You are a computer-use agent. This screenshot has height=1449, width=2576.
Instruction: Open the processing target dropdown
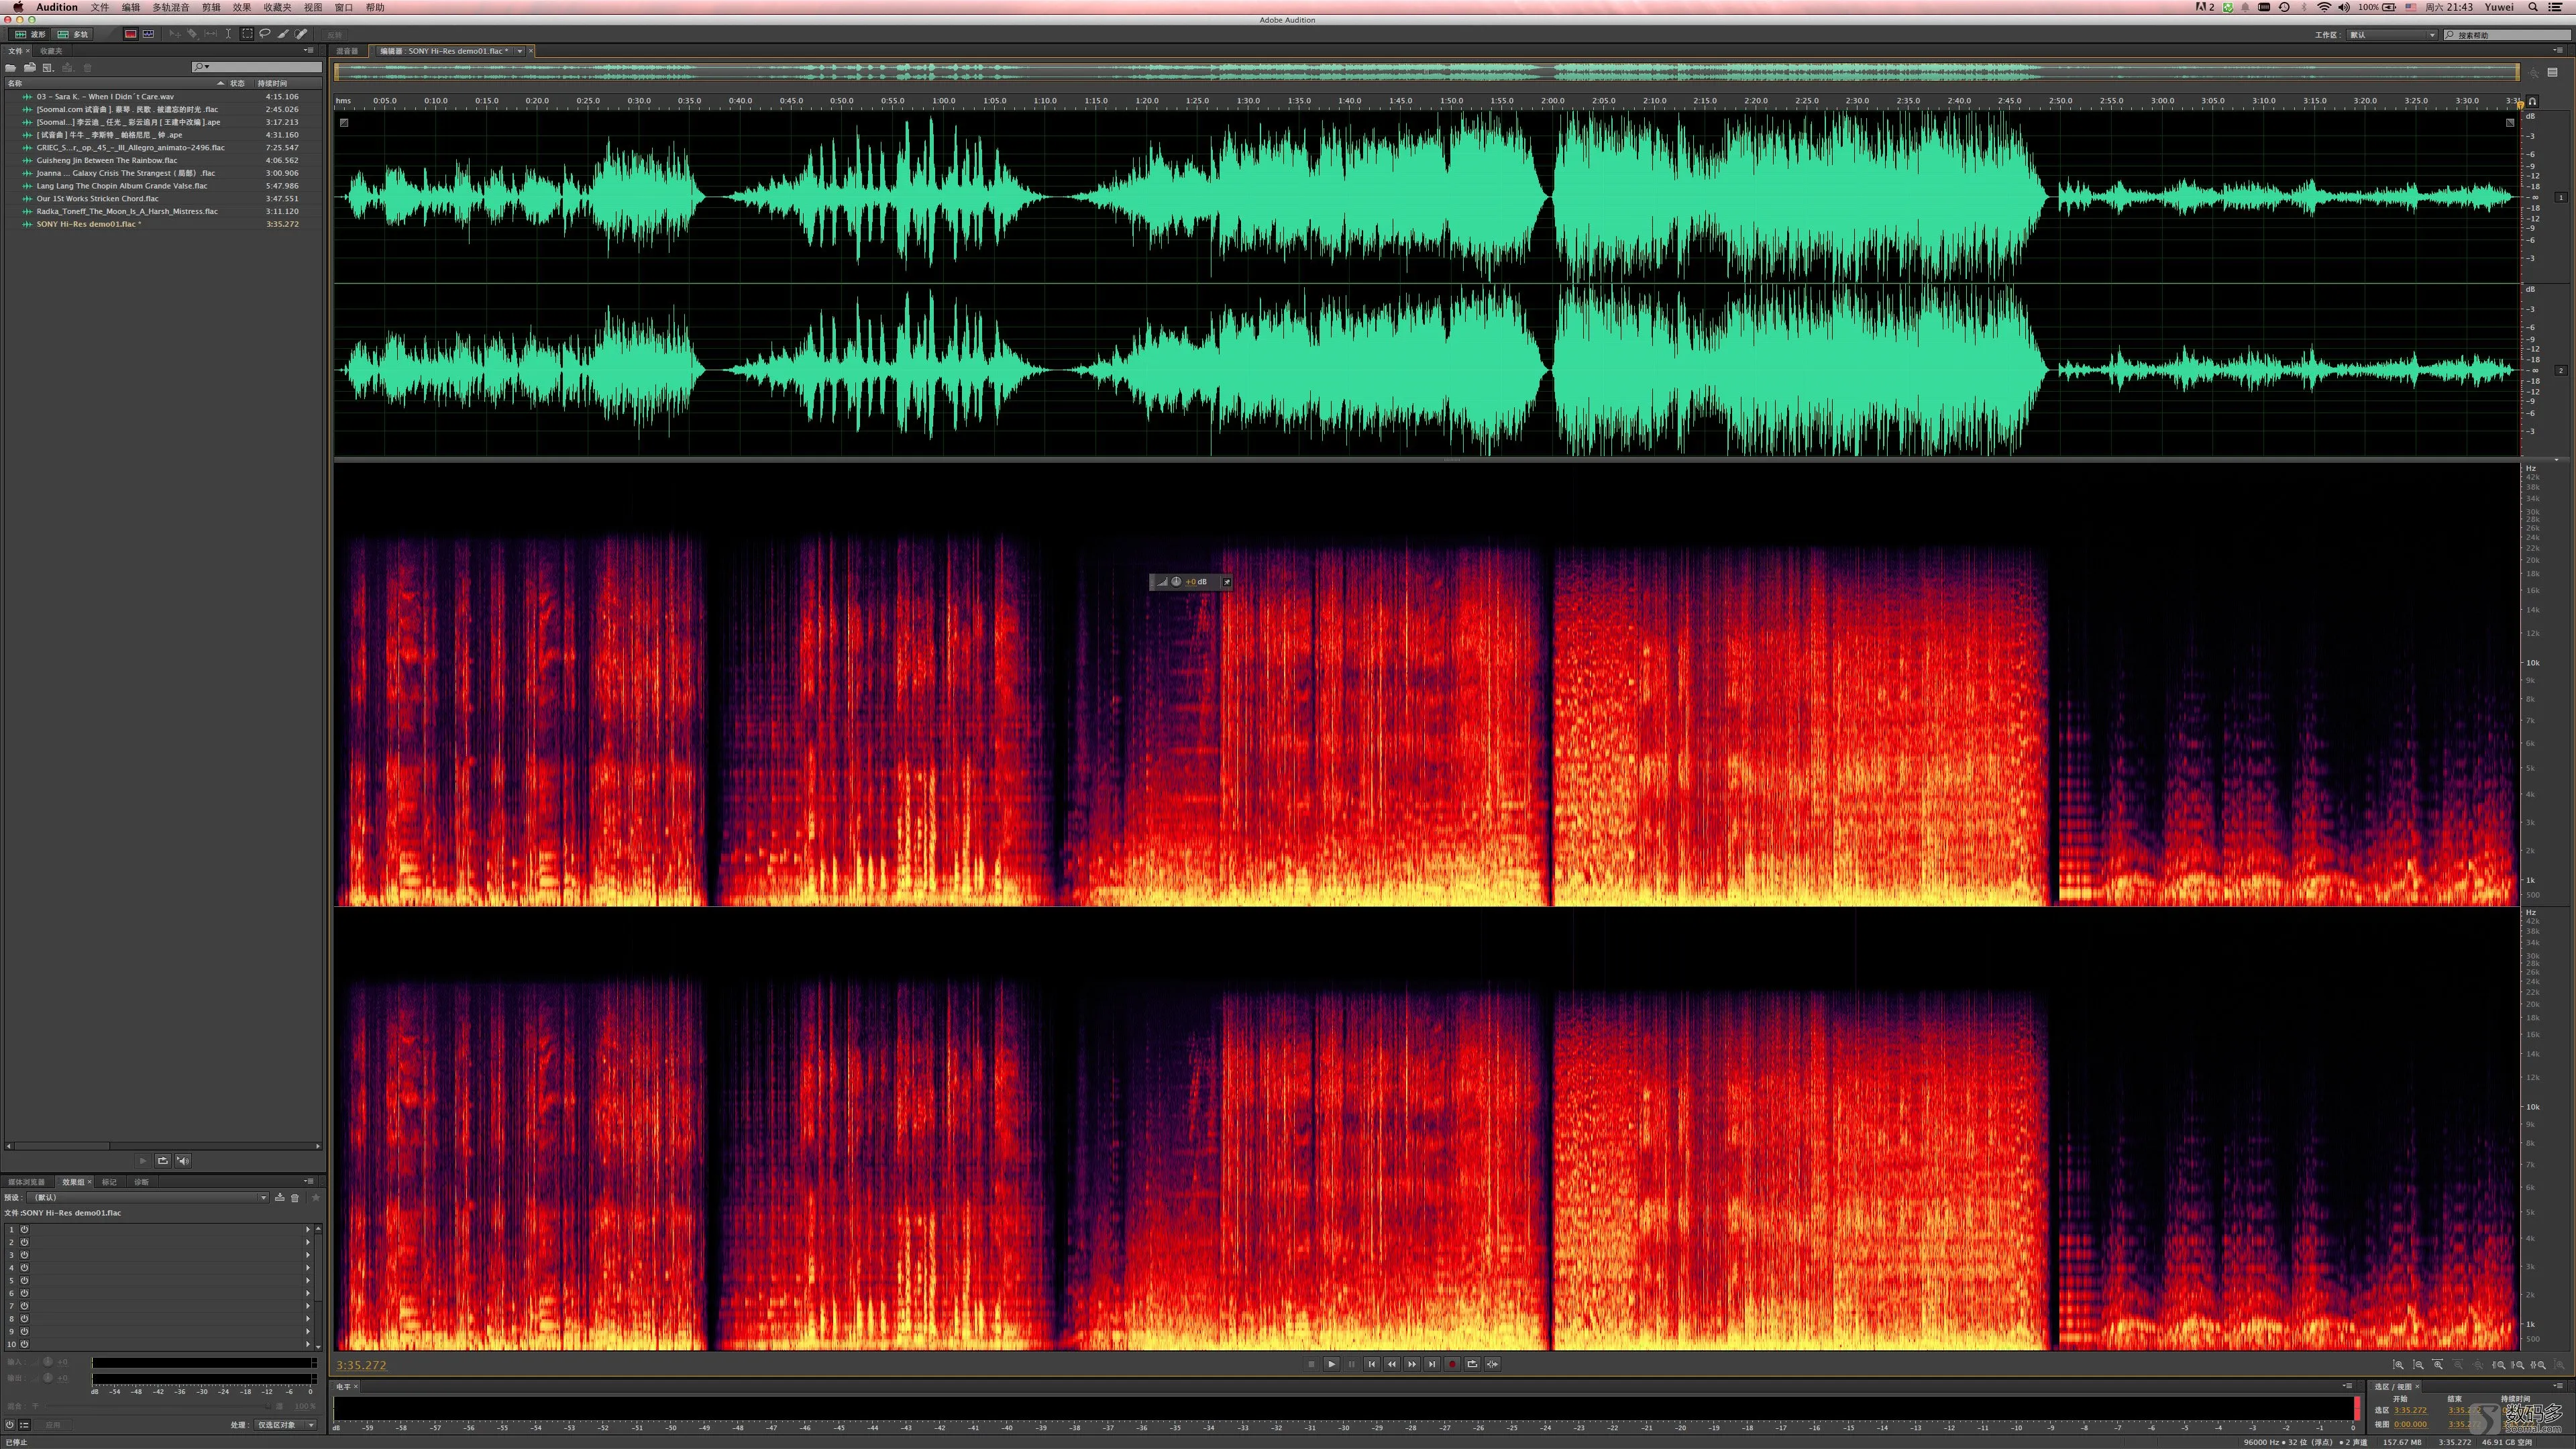286,1425
